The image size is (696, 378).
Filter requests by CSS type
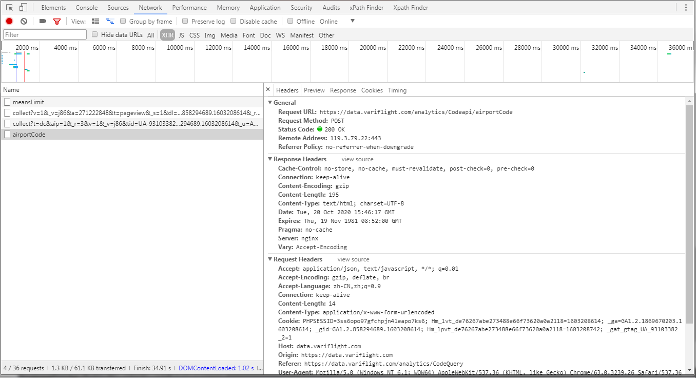pyautogui.click(x=195, y=35)
